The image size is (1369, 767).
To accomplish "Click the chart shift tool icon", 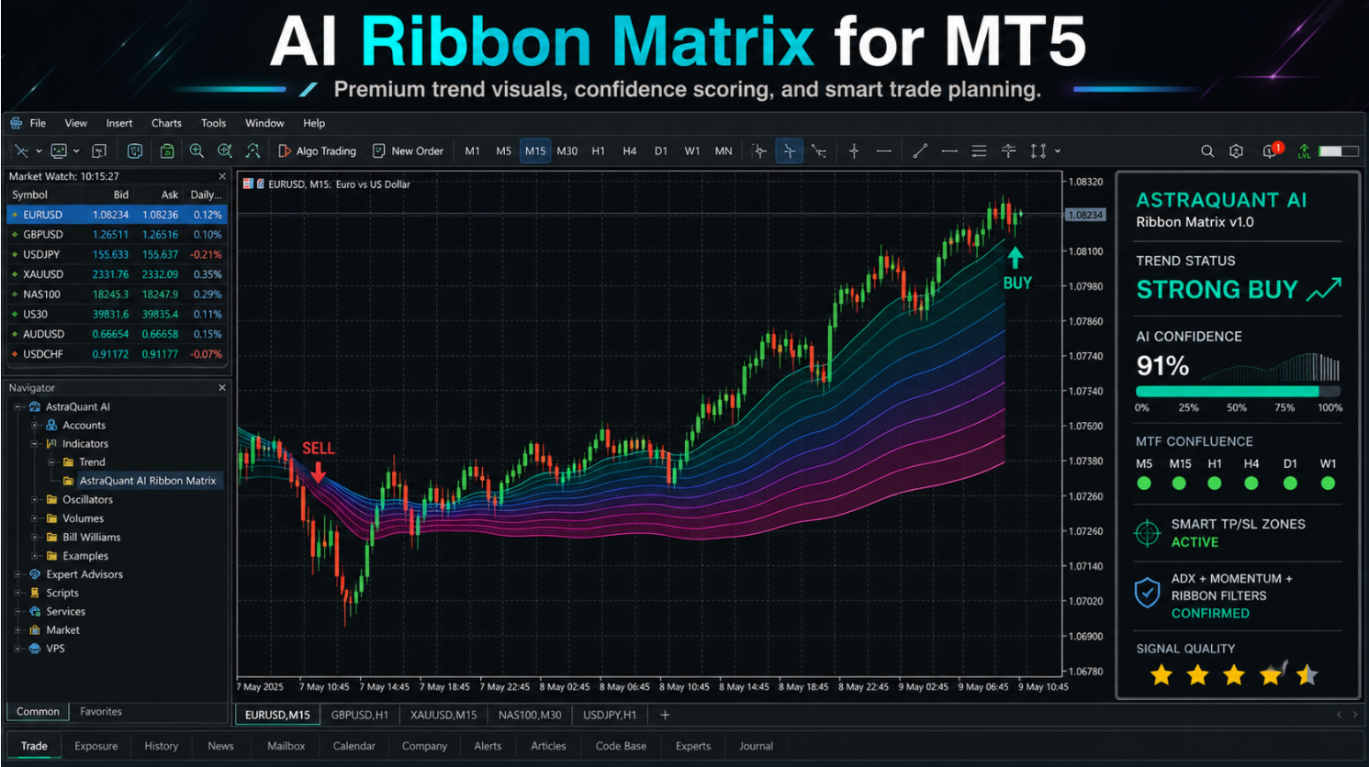I will pyautogui.click(x=819, y=151).
